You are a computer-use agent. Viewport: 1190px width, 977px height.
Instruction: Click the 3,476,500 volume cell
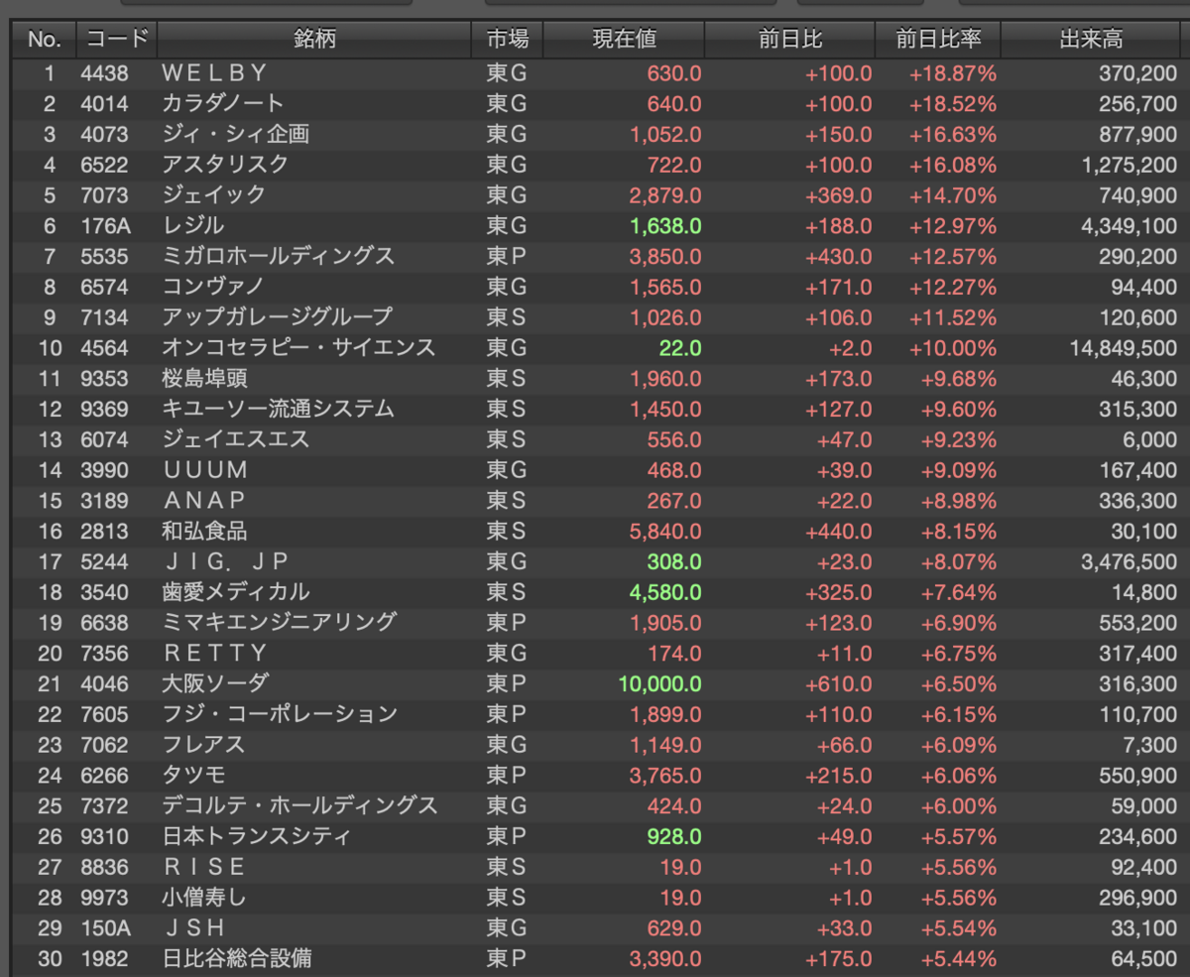1130,562
